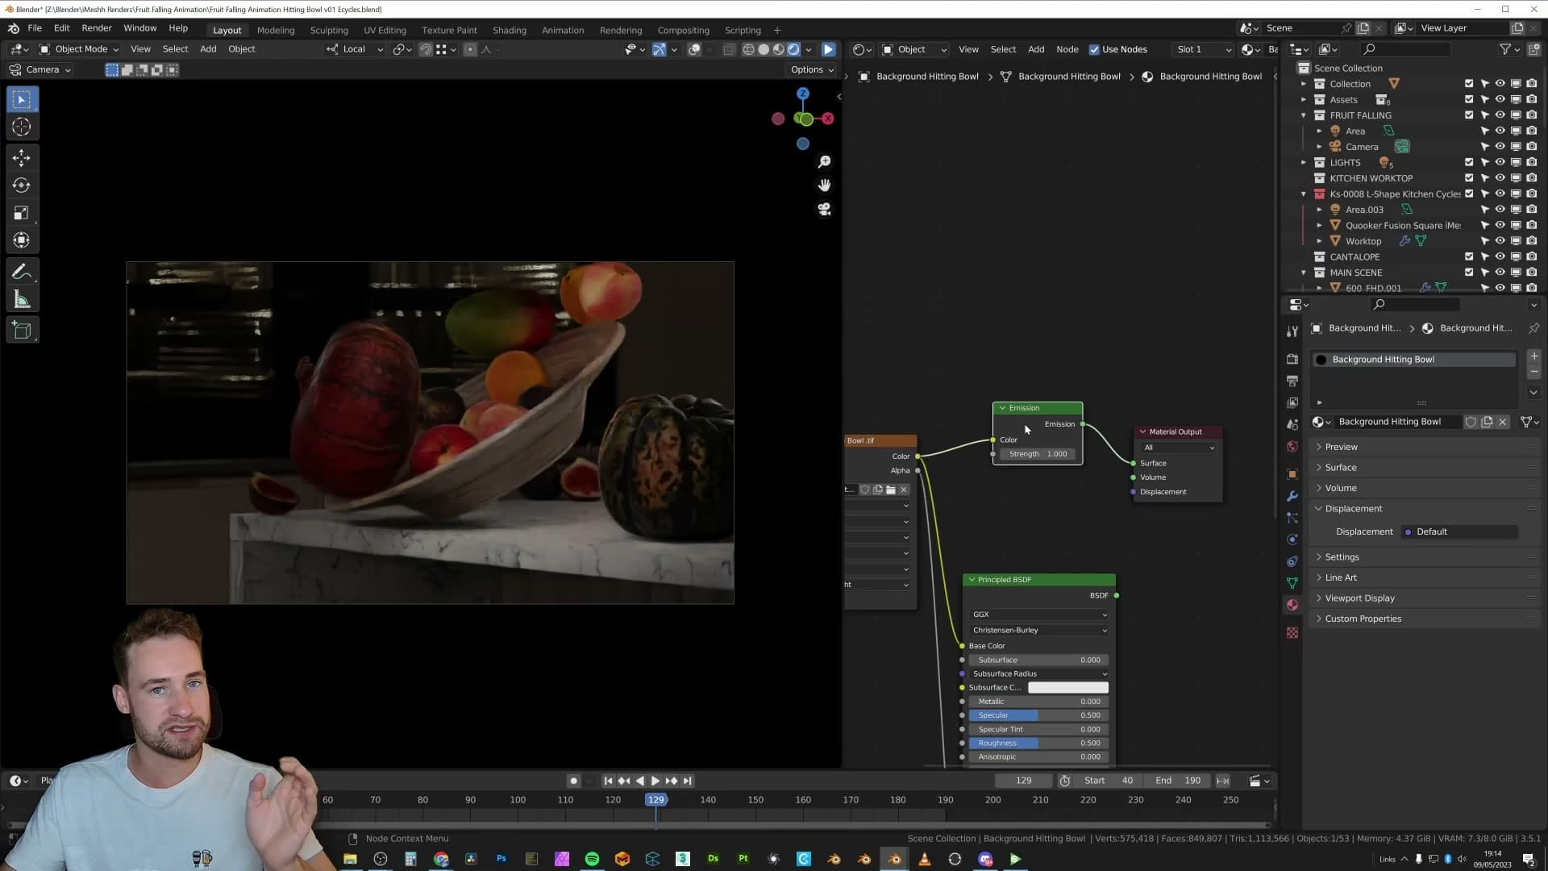
Task: Hide the LIGHTS collection in viewport
Action: 1500,162
